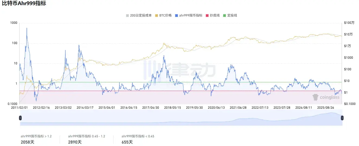The image size is (359, 146).
Task: Click the $100万 right axis label
Action: point(349,23)
